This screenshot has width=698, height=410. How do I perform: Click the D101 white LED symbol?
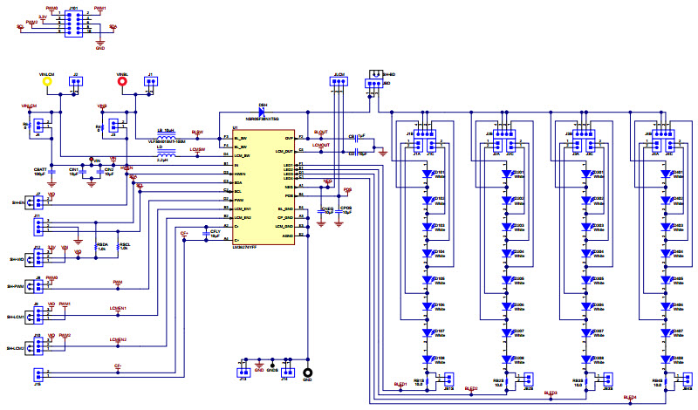point(428,174)
